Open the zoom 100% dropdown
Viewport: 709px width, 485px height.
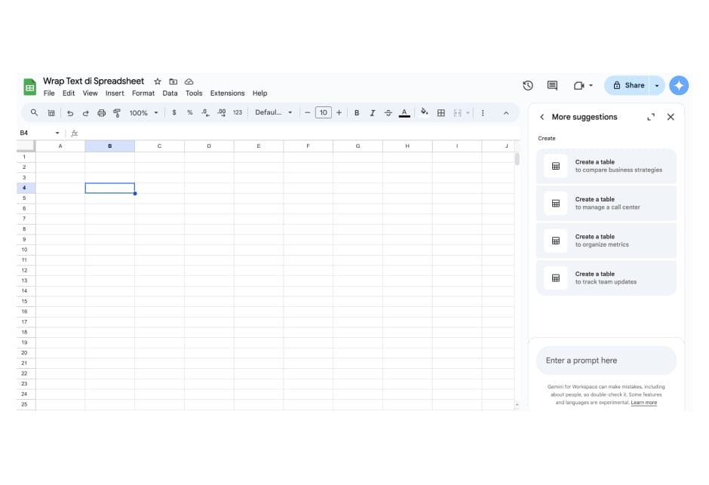(143, 112)
